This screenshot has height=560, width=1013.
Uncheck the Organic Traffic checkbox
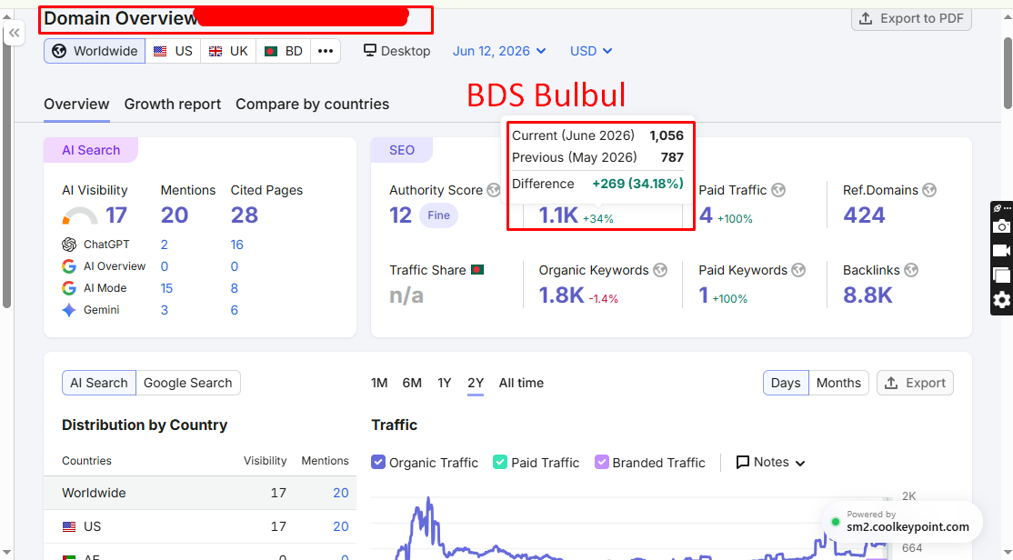pyautogui.click(x=378, y=463)
